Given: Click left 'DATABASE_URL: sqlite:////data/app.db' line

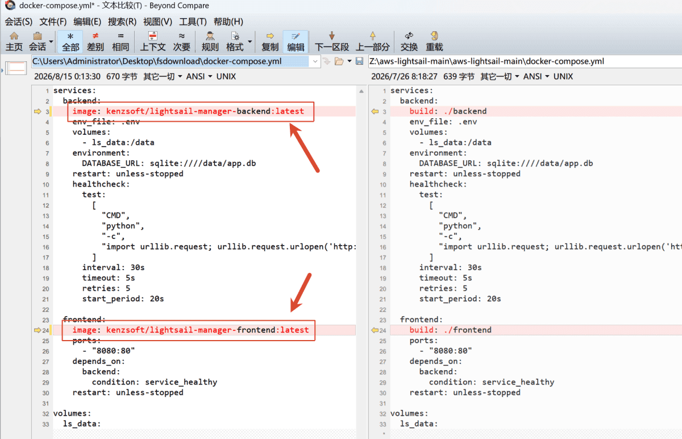Looking at the screenshot, I should pos(169,163).
